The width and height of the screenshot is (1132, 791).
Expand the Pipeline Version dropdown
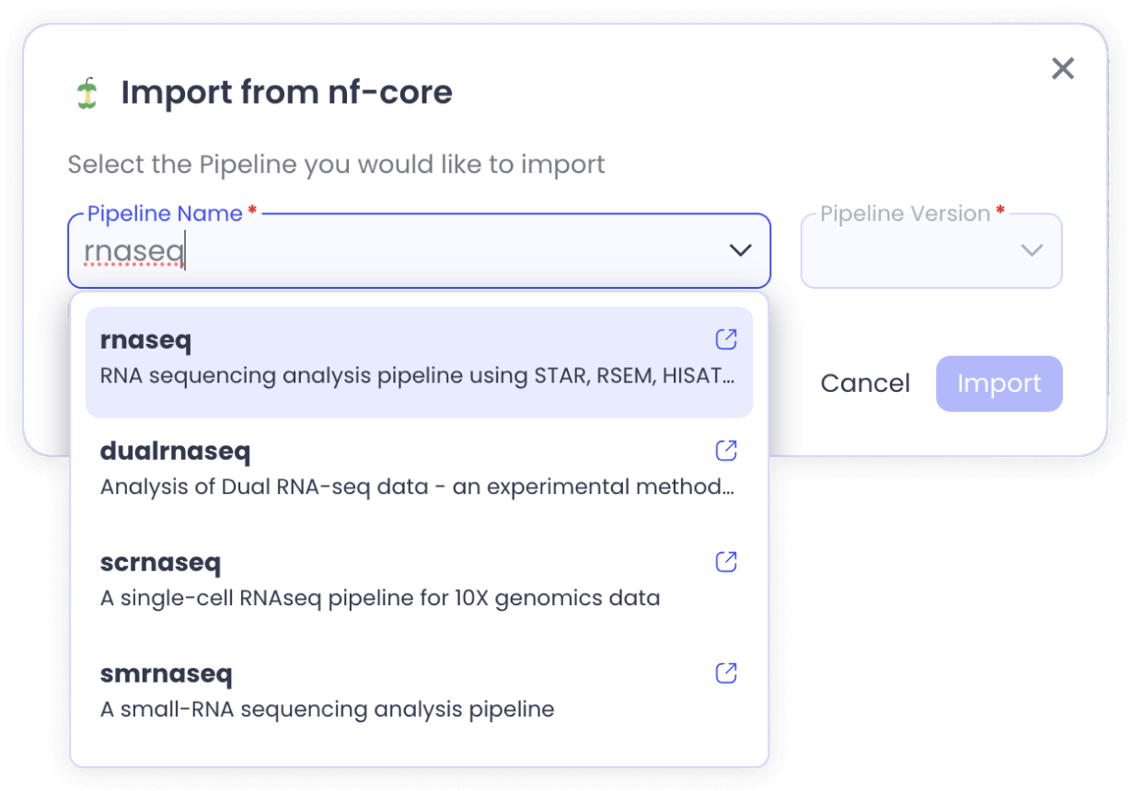click(x=1032, y=250)
